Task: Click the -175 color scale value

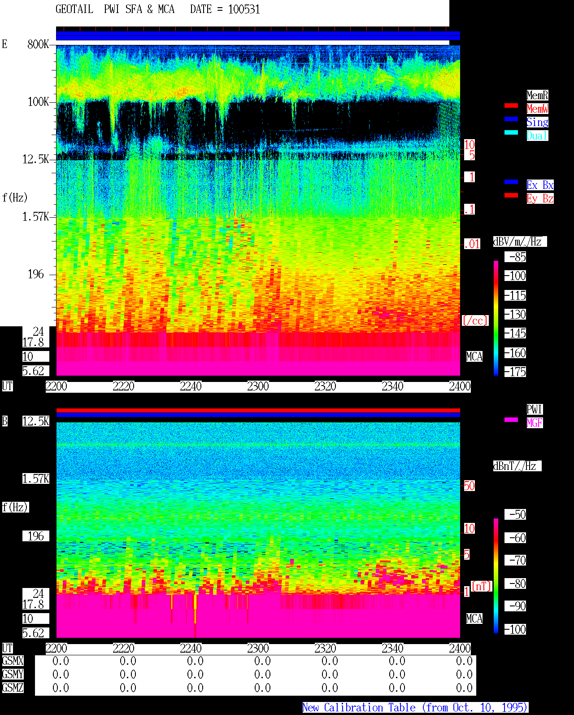Action: tap(515, 372)
